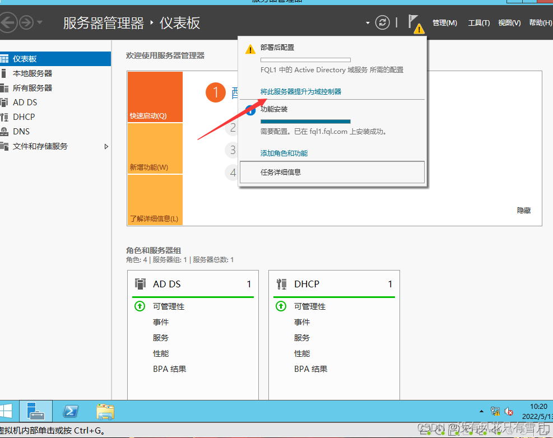Click the muted volume tray icon
Screen dimensions: 553x438
(x=509, y=411)
